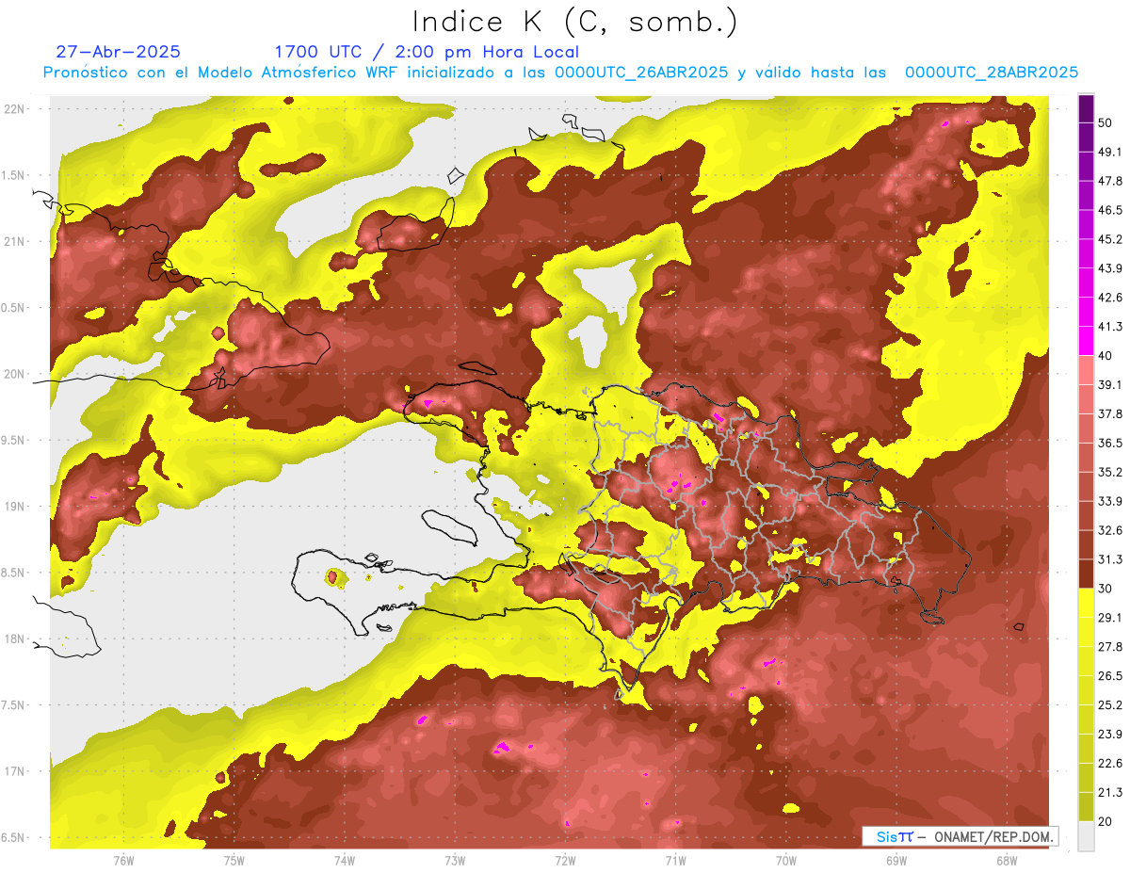Select the legend value "29.1"
This screenshot has height=873, width=1130.
click(x=1110, y=618)
